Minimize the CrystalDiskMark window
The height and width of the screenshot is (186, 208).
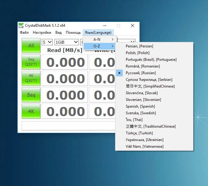[105, 26]
